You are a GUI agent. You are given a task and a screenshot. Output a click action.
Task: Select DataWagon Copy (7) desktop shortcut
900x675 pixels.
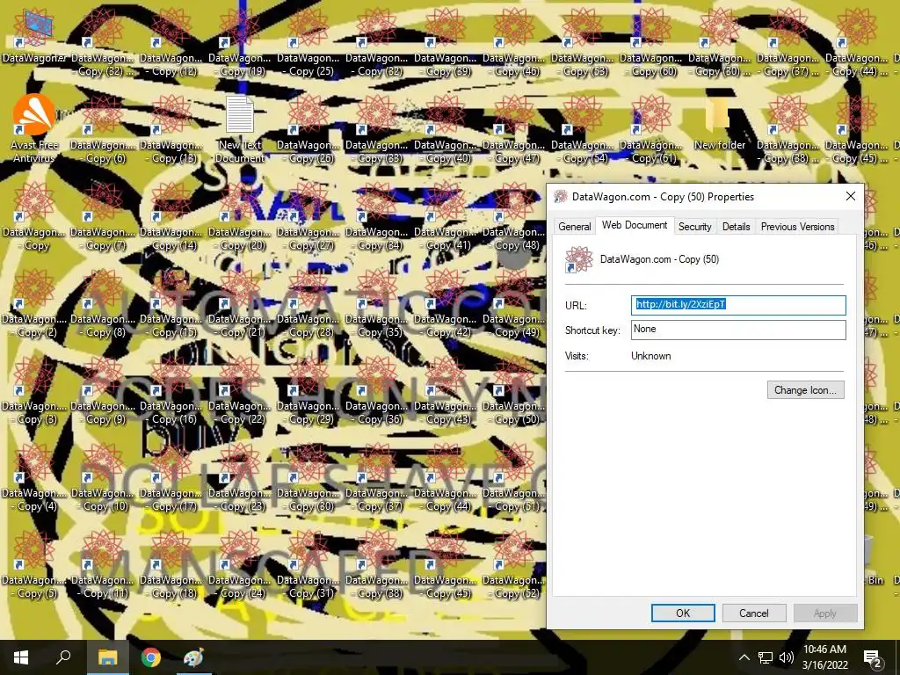pos(103,216)
